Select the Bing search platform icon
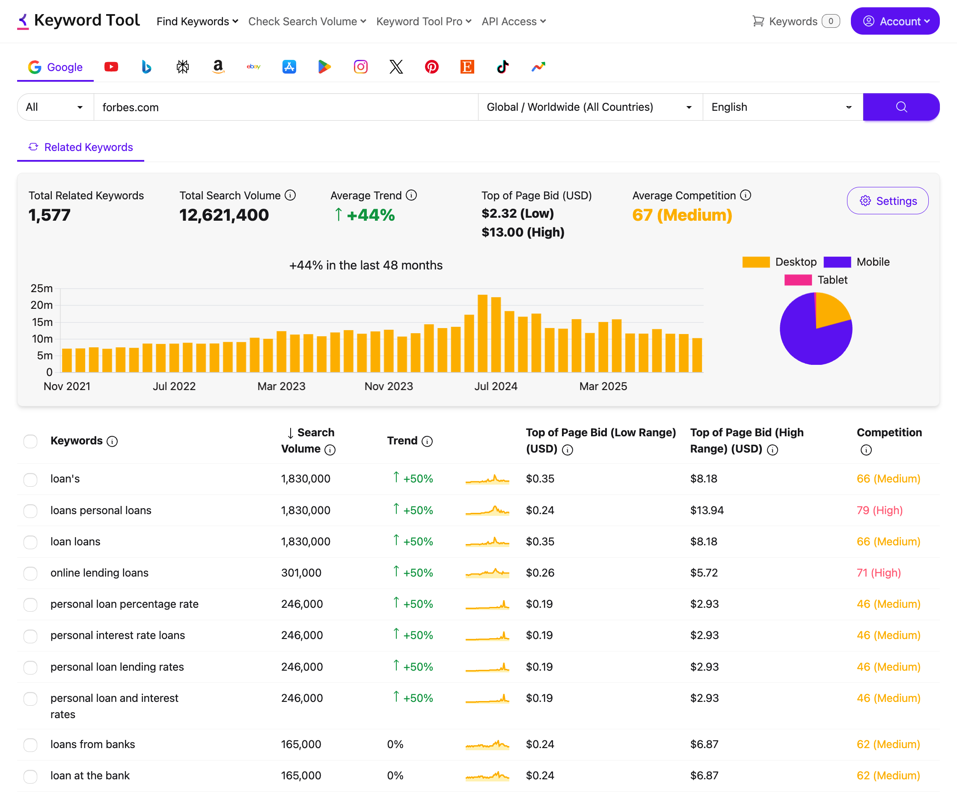Screen dimensions: 957x793 146,66
